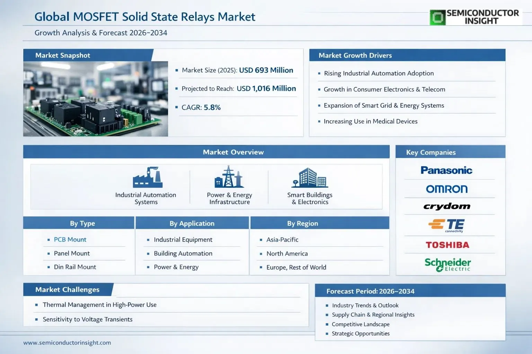
Task: Click the circuit board relay photo
Action: click(x=96, y=99)
